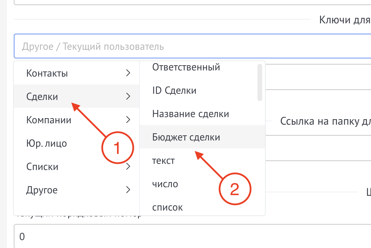The height and width of the screenshot is (248, 371).
Task: Pick the Бюджет сделки field
Action: [x=202, y=137]
